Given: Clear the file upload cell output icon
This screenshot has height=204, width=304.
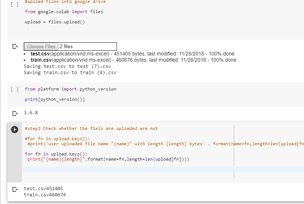Looking at the screenshot, I should pos(15,46).
